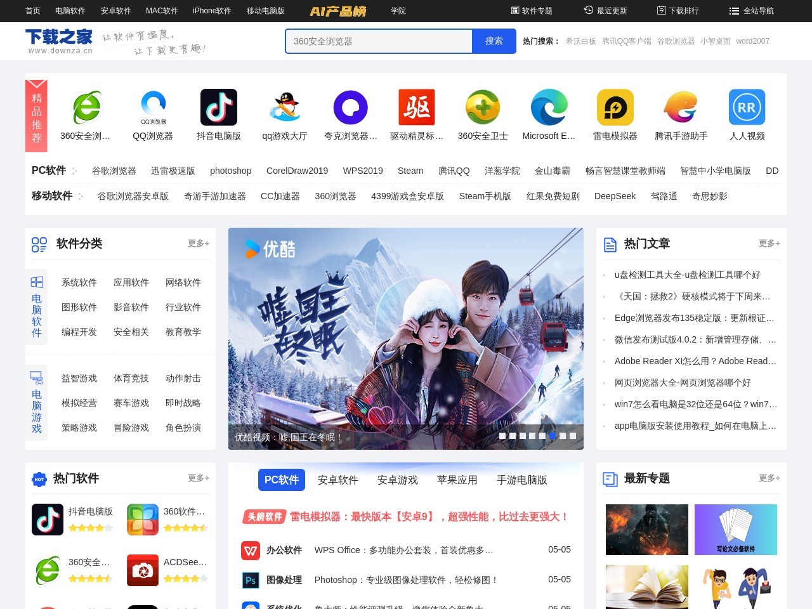Click the 360软件 colorful icon under 热门软件
The height and width of the screenshot is (609, 812).
143,520
